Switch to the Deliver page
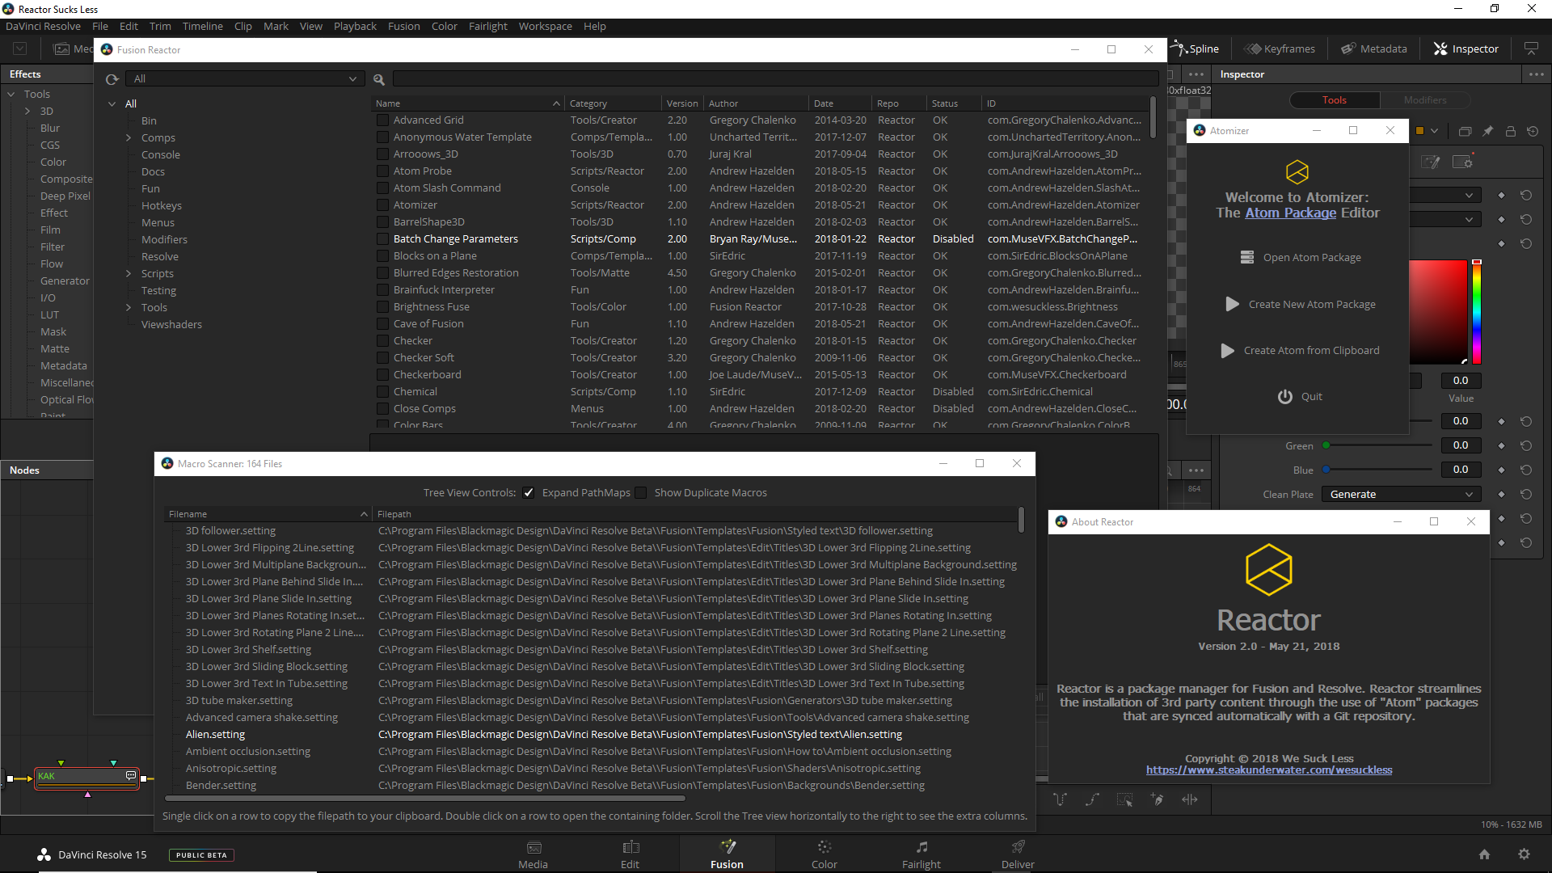Viewport: 1552px width, 873px height. click(x=1018, y=854)
